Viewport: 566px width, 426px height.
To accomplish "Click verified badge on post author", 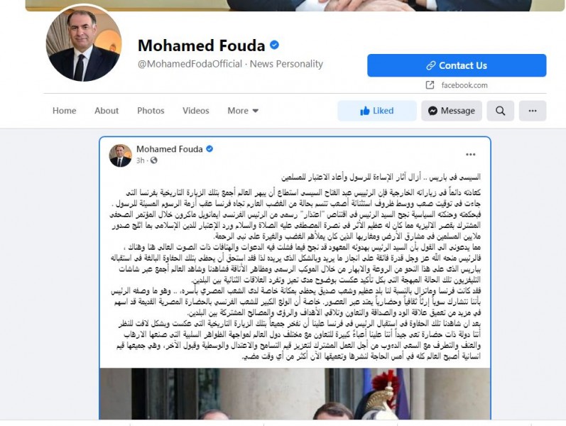I will point(209,148).
